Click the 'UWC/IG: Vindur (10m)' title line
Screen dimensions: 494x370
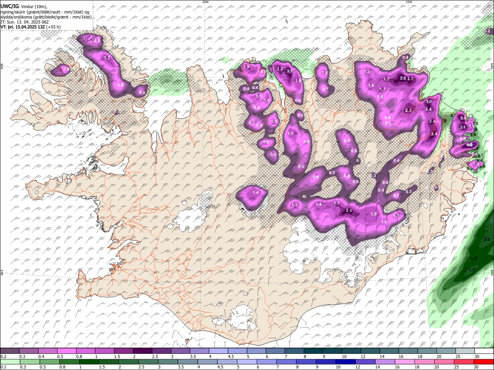(24, 6)
